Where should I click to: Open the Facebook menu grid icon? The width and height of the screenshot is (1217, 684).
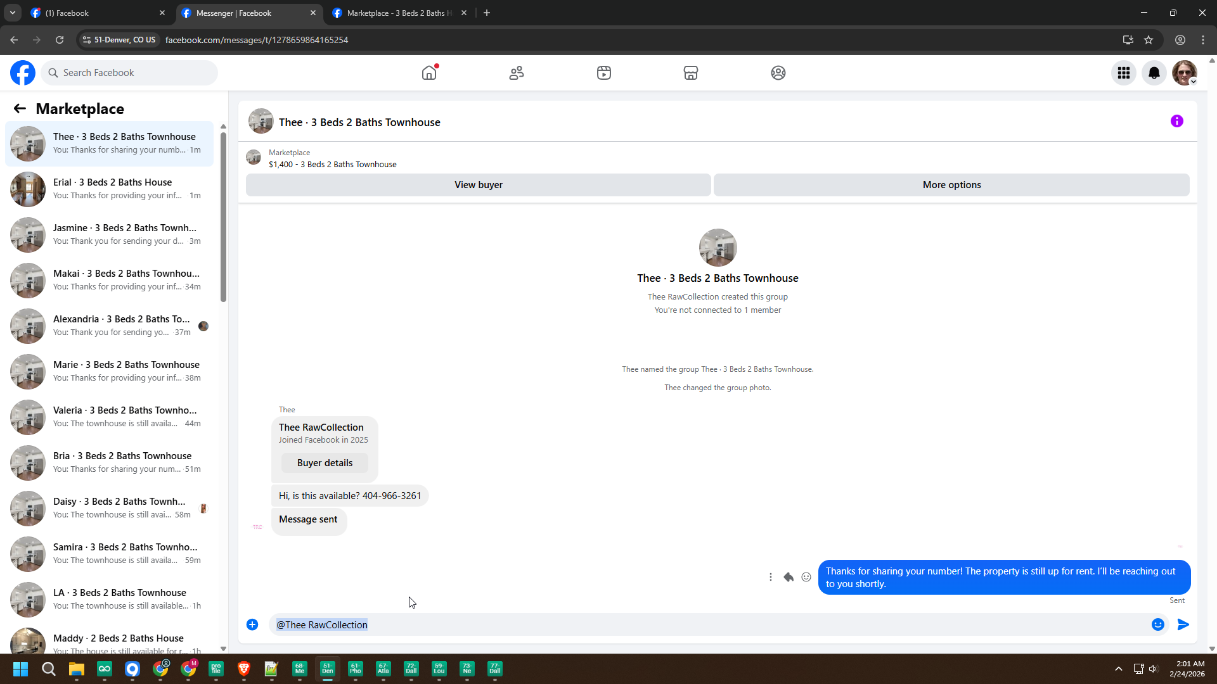click(1124, 73)
